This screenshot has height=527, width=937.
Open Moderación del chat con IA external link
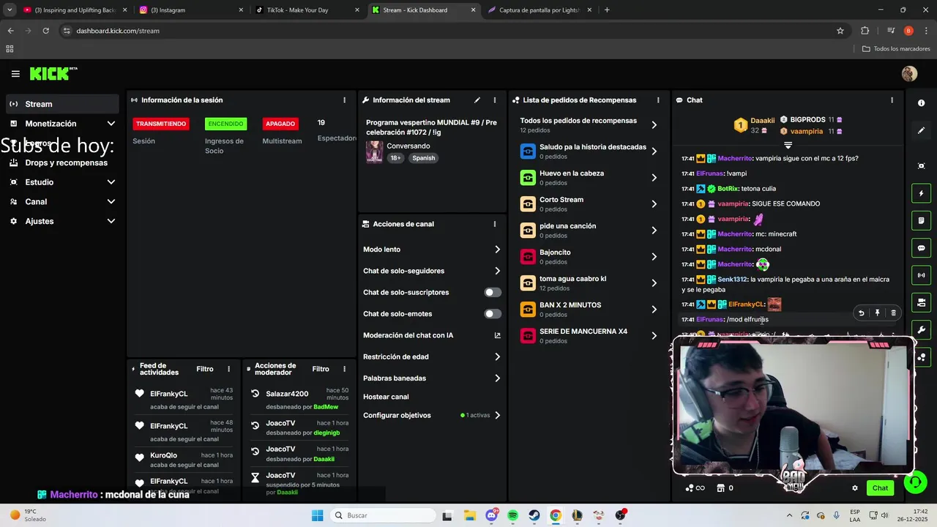coord(497,335)
